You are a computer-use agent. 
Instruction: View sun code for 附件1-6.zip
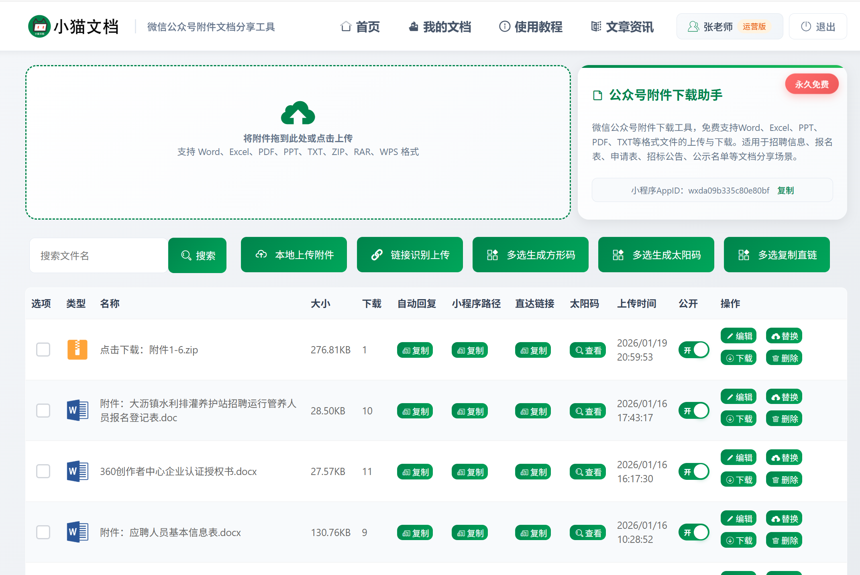coord(587,350)
